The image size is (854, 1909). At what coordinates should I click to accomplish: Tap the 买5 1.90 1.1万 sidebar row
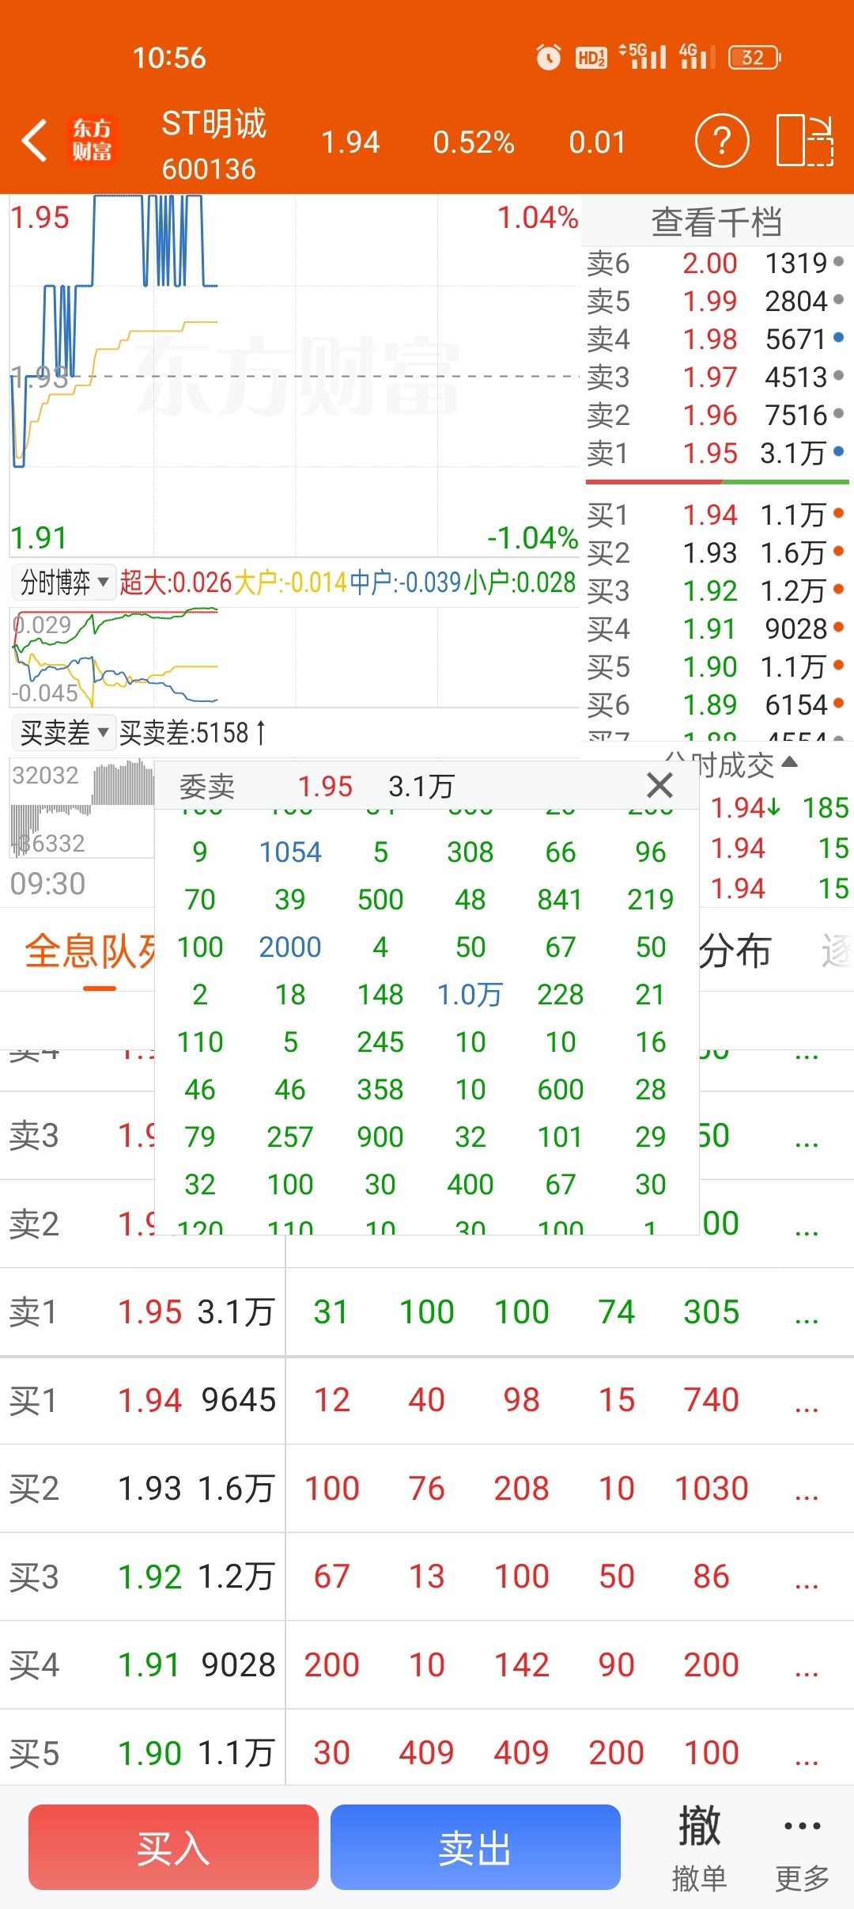[x=716, y=666]
